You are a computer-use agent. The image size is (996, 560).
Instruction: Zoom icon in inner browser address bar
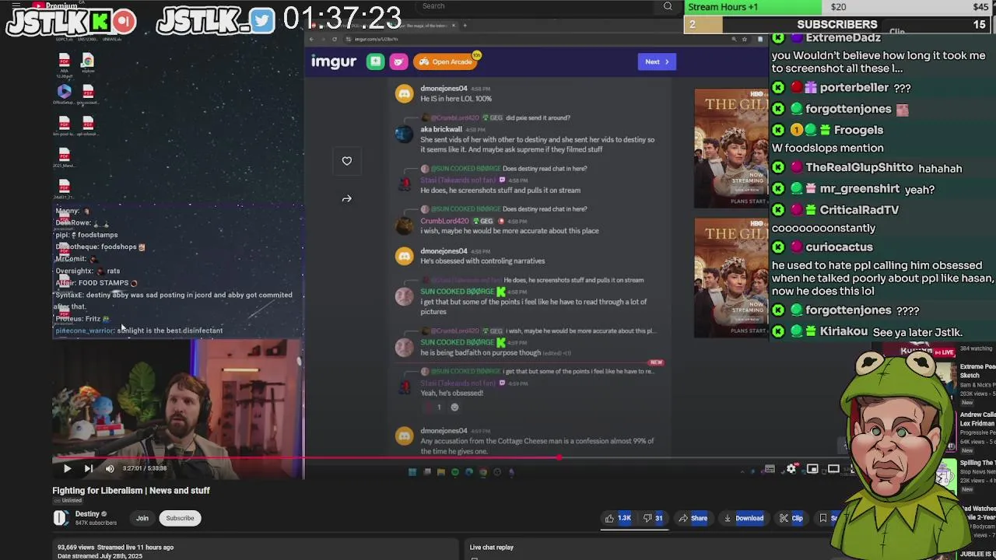[x=734, y=39]
